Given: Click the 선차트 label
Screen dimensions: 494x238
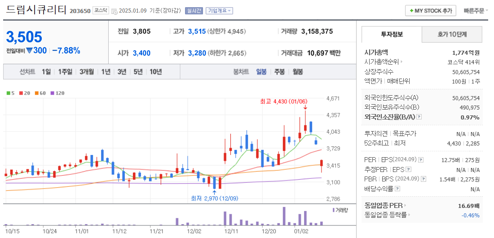Looking at the screenshot, I should (x=27, y=72).
